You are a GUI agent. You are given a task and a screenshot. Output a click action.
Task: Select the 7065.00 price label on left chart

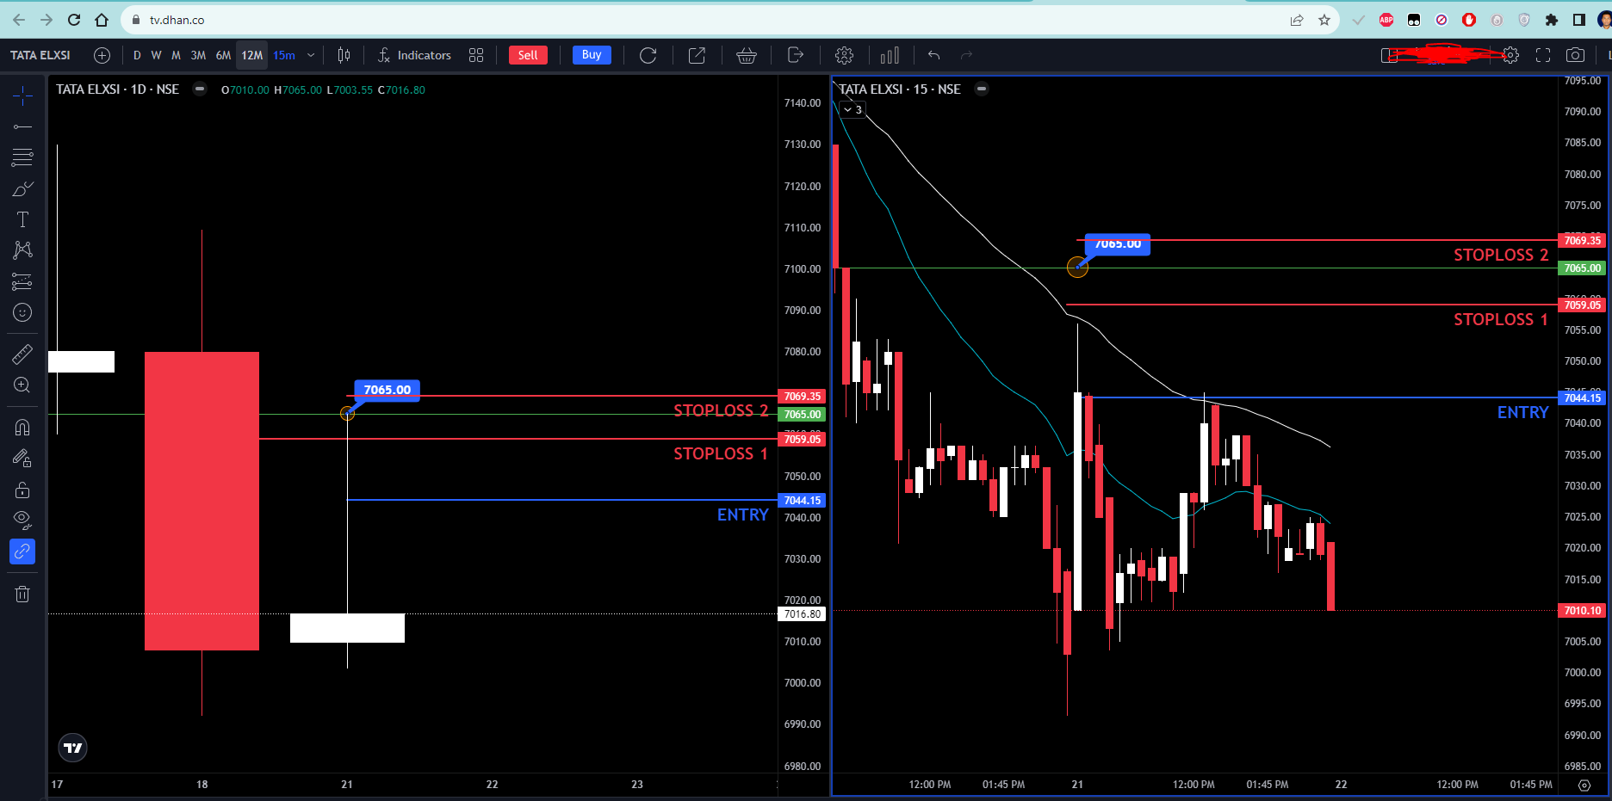coord(387,390)
